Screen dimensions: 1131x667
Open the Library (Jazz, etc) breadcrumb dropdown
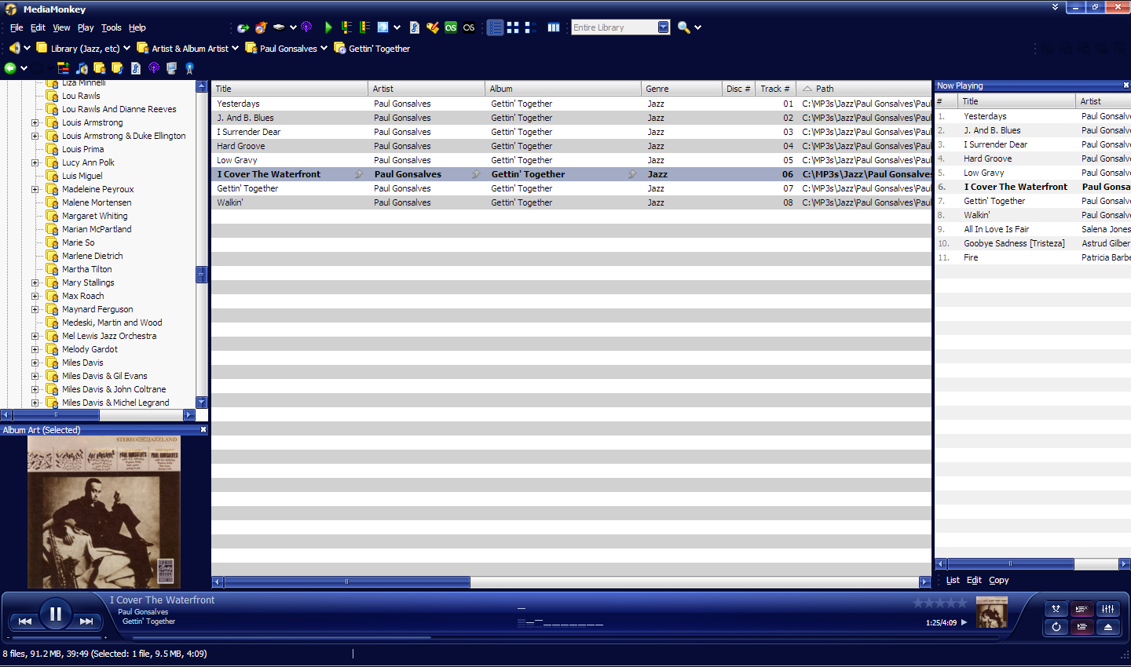[126, 48]
